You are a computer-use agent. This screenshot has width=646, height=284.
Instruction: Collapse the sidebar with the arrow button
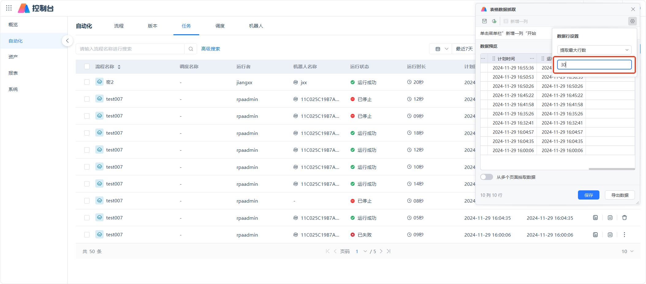click(67, 41)
